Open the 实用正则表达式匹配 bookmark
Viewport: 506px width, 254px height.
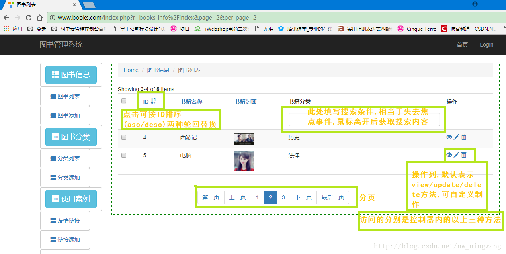click(365, 29)
